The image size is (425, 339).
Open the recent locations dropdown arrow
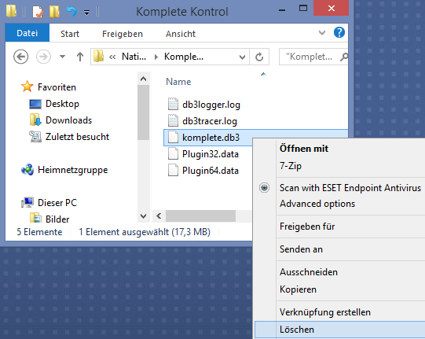[x=62, y=57]
